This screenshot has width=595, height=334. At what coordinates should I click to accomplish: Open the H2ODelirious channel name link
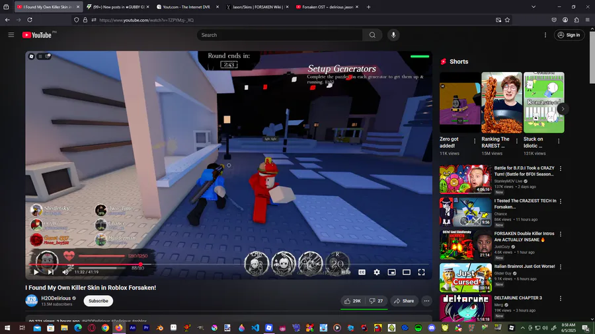coord(56,298)
